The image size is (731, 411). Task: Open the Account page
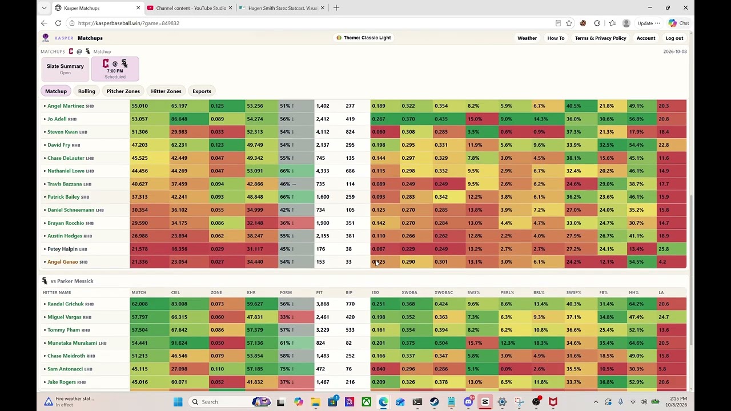(646, 38)
